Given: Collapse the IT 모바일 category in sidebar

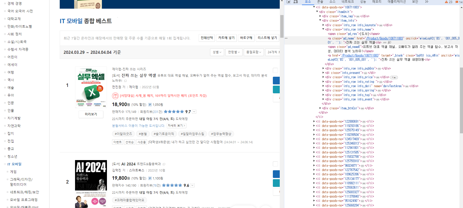Looking at the screenshot, I should [5, 164].
